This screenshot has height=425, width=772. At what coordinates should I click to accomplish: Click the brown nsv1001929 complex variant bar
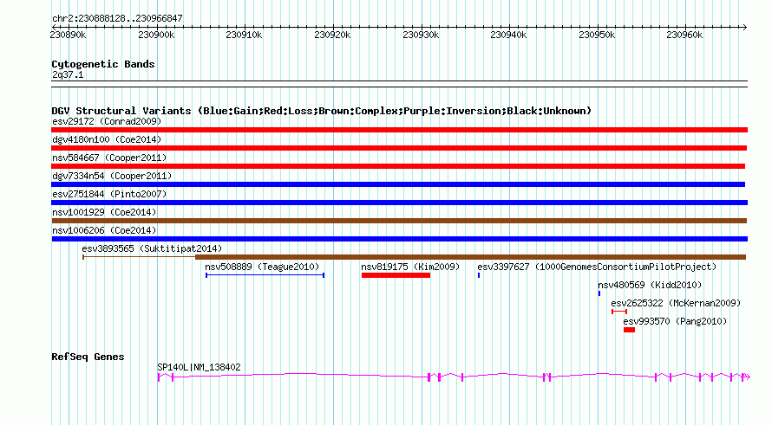coord(399,221)
